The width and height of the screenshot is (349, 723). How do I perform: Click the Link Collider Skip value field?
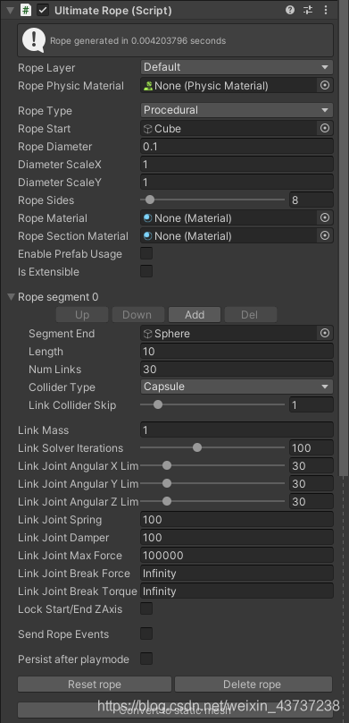point(312,404)
